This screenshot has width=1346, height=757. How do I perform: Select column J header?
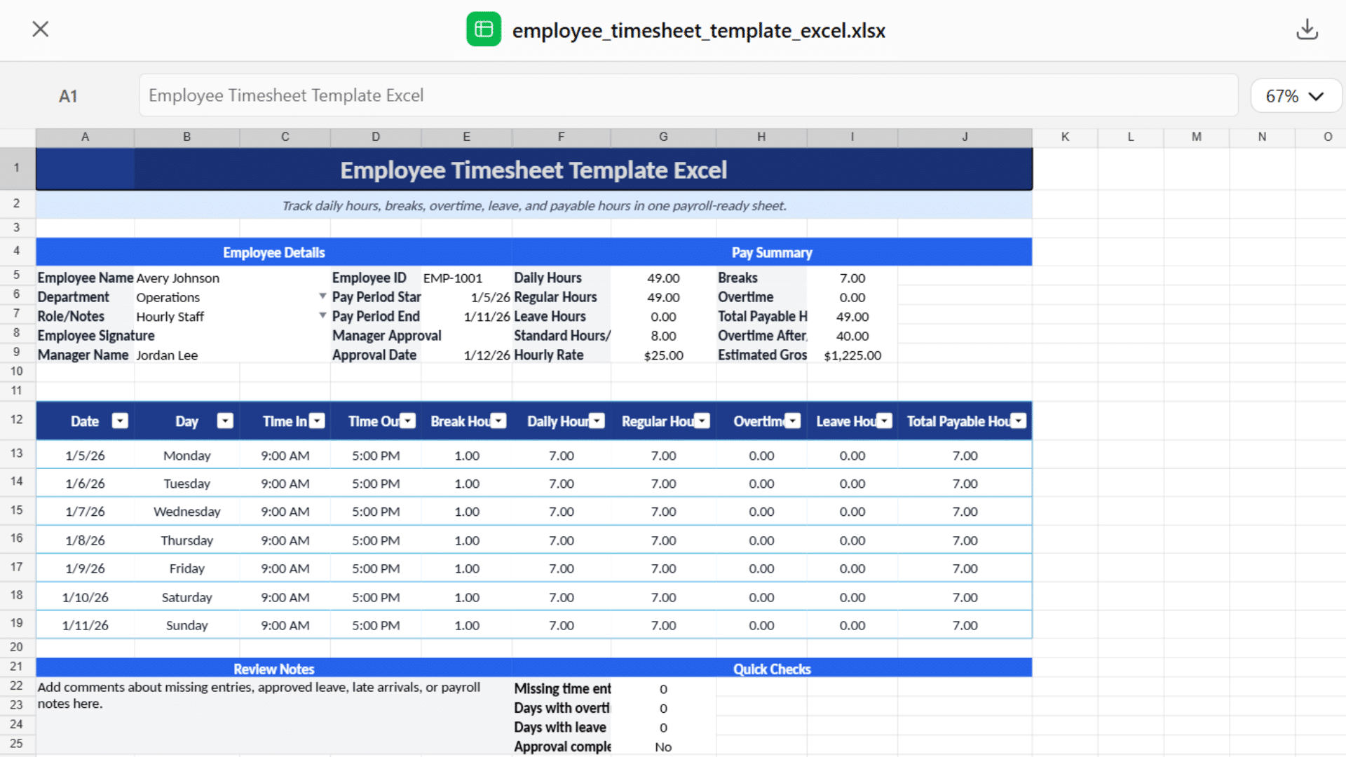point(965,137)
